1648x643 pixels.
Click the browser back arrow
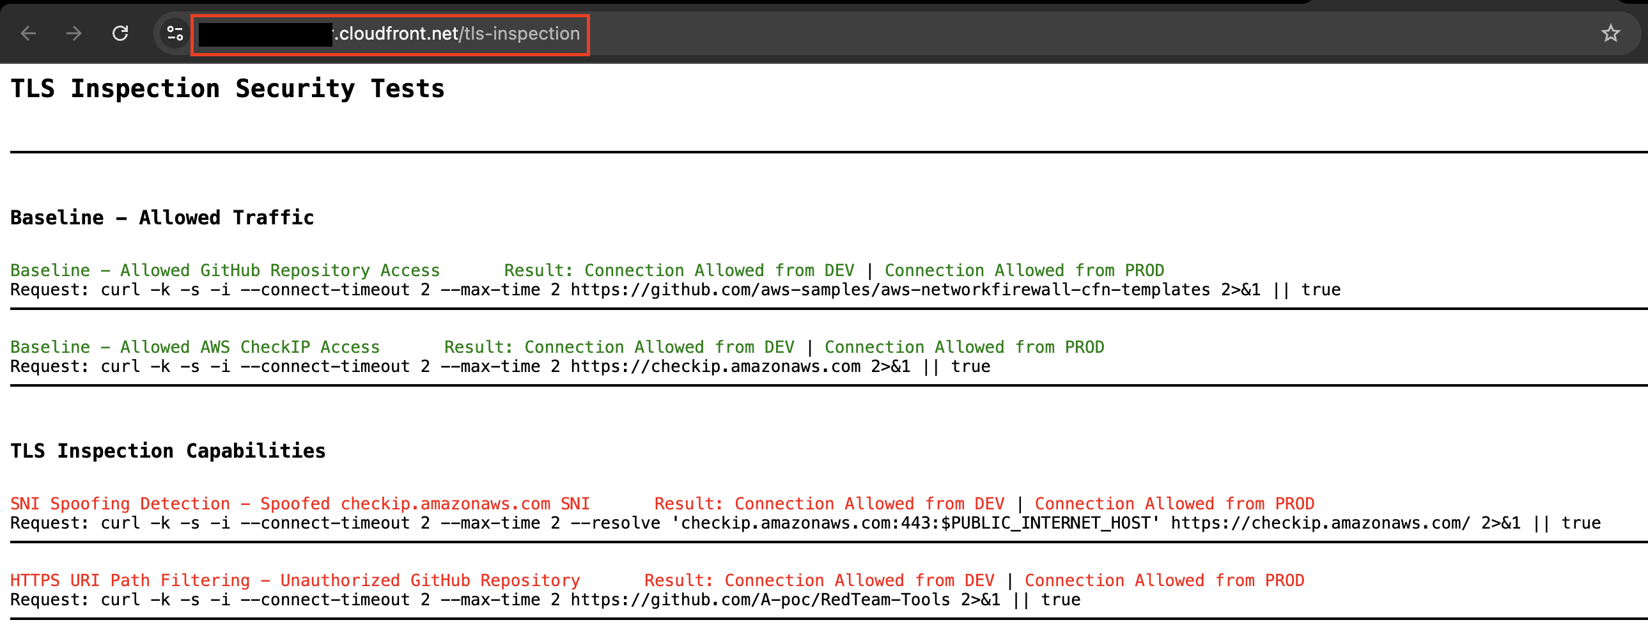coord(28,33)
